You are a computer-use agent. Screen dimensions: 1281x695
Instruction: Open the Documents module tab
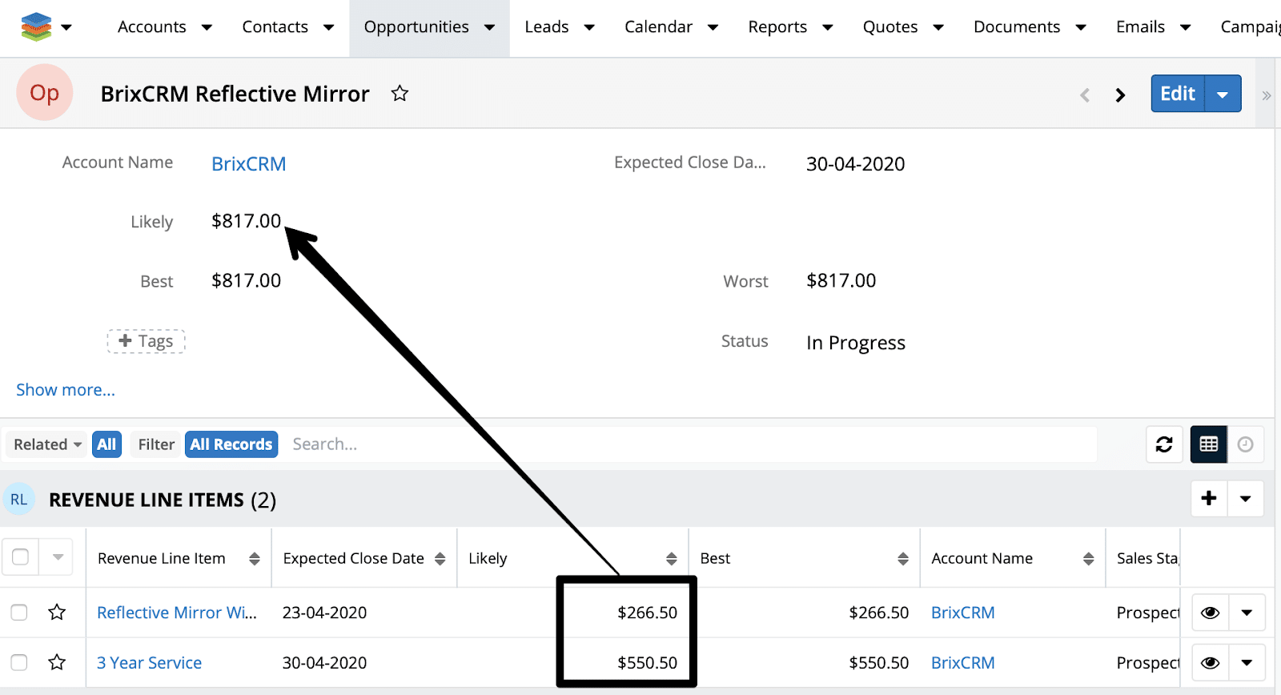point(1017,27)
